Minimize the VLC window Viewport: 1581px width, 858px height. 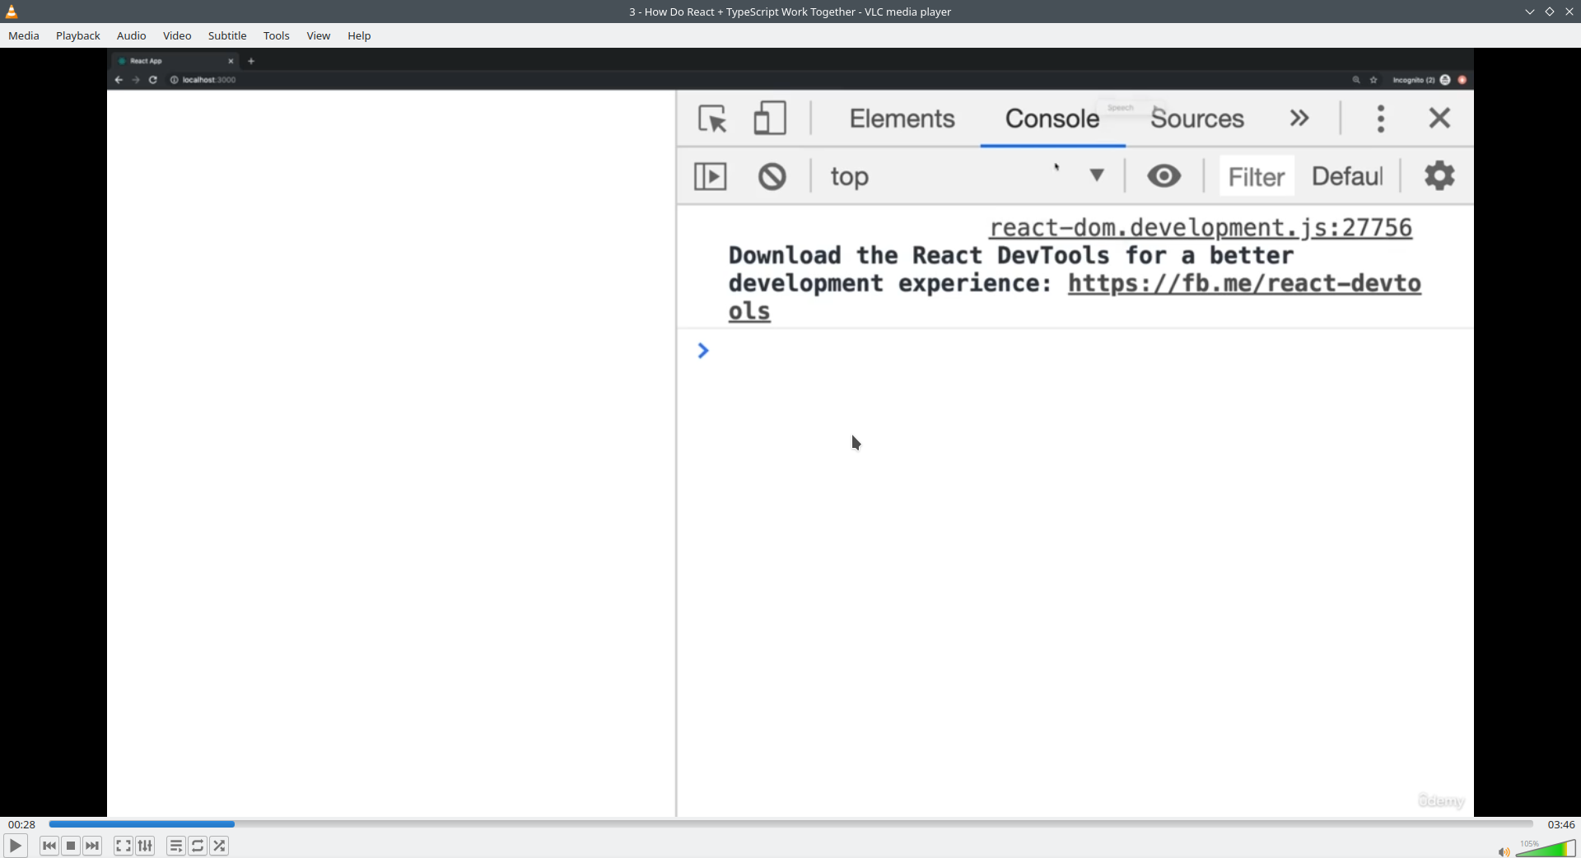click(1529, 12)
